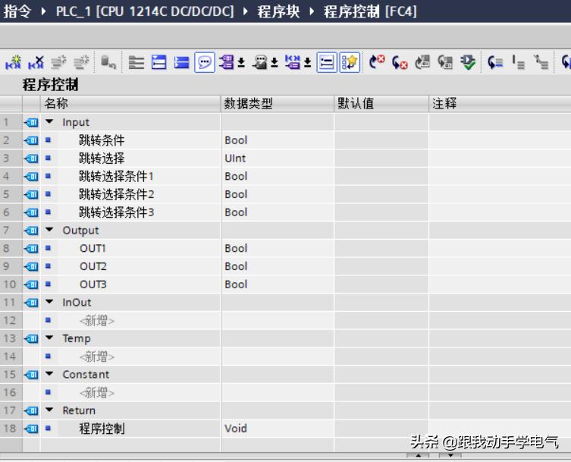Open the dropdown arrow beside the contacts-over-tag icon
Image resolution: width=571 pixels, height=462 pixels.
tap(308, 63)
